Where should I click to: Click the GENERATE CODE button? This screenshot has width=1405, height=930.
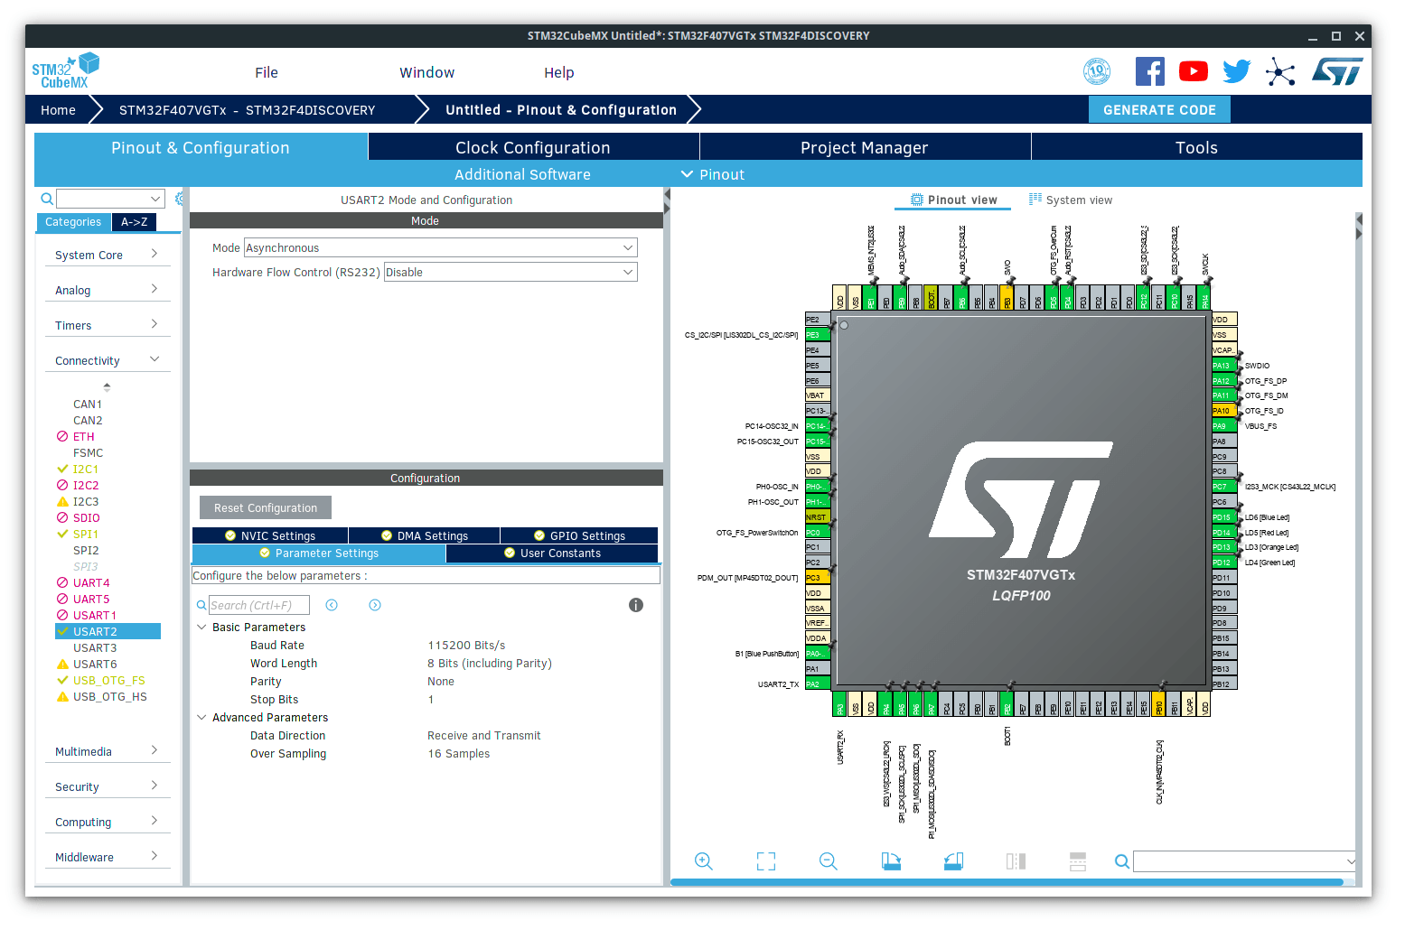coord(1158,110)
